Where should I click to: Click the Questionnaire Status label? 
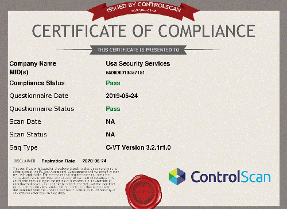[42, 109]
